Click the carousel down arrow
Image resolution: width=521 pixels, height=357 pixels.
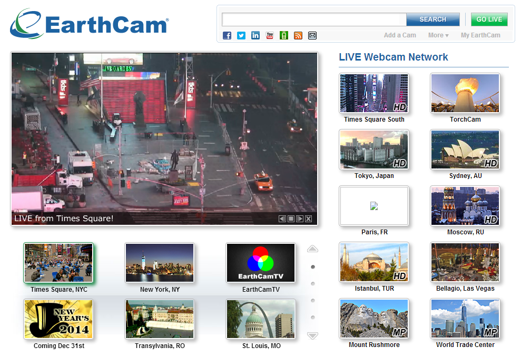313,336
